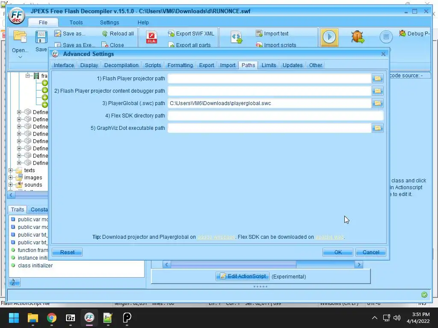Click Import text in the ribbon

click(272, 34)
